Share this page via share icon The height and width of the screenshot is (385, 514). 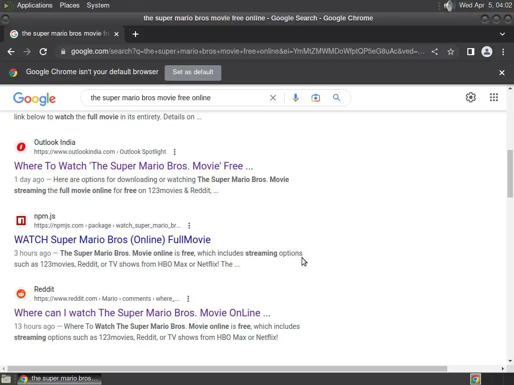435,52
